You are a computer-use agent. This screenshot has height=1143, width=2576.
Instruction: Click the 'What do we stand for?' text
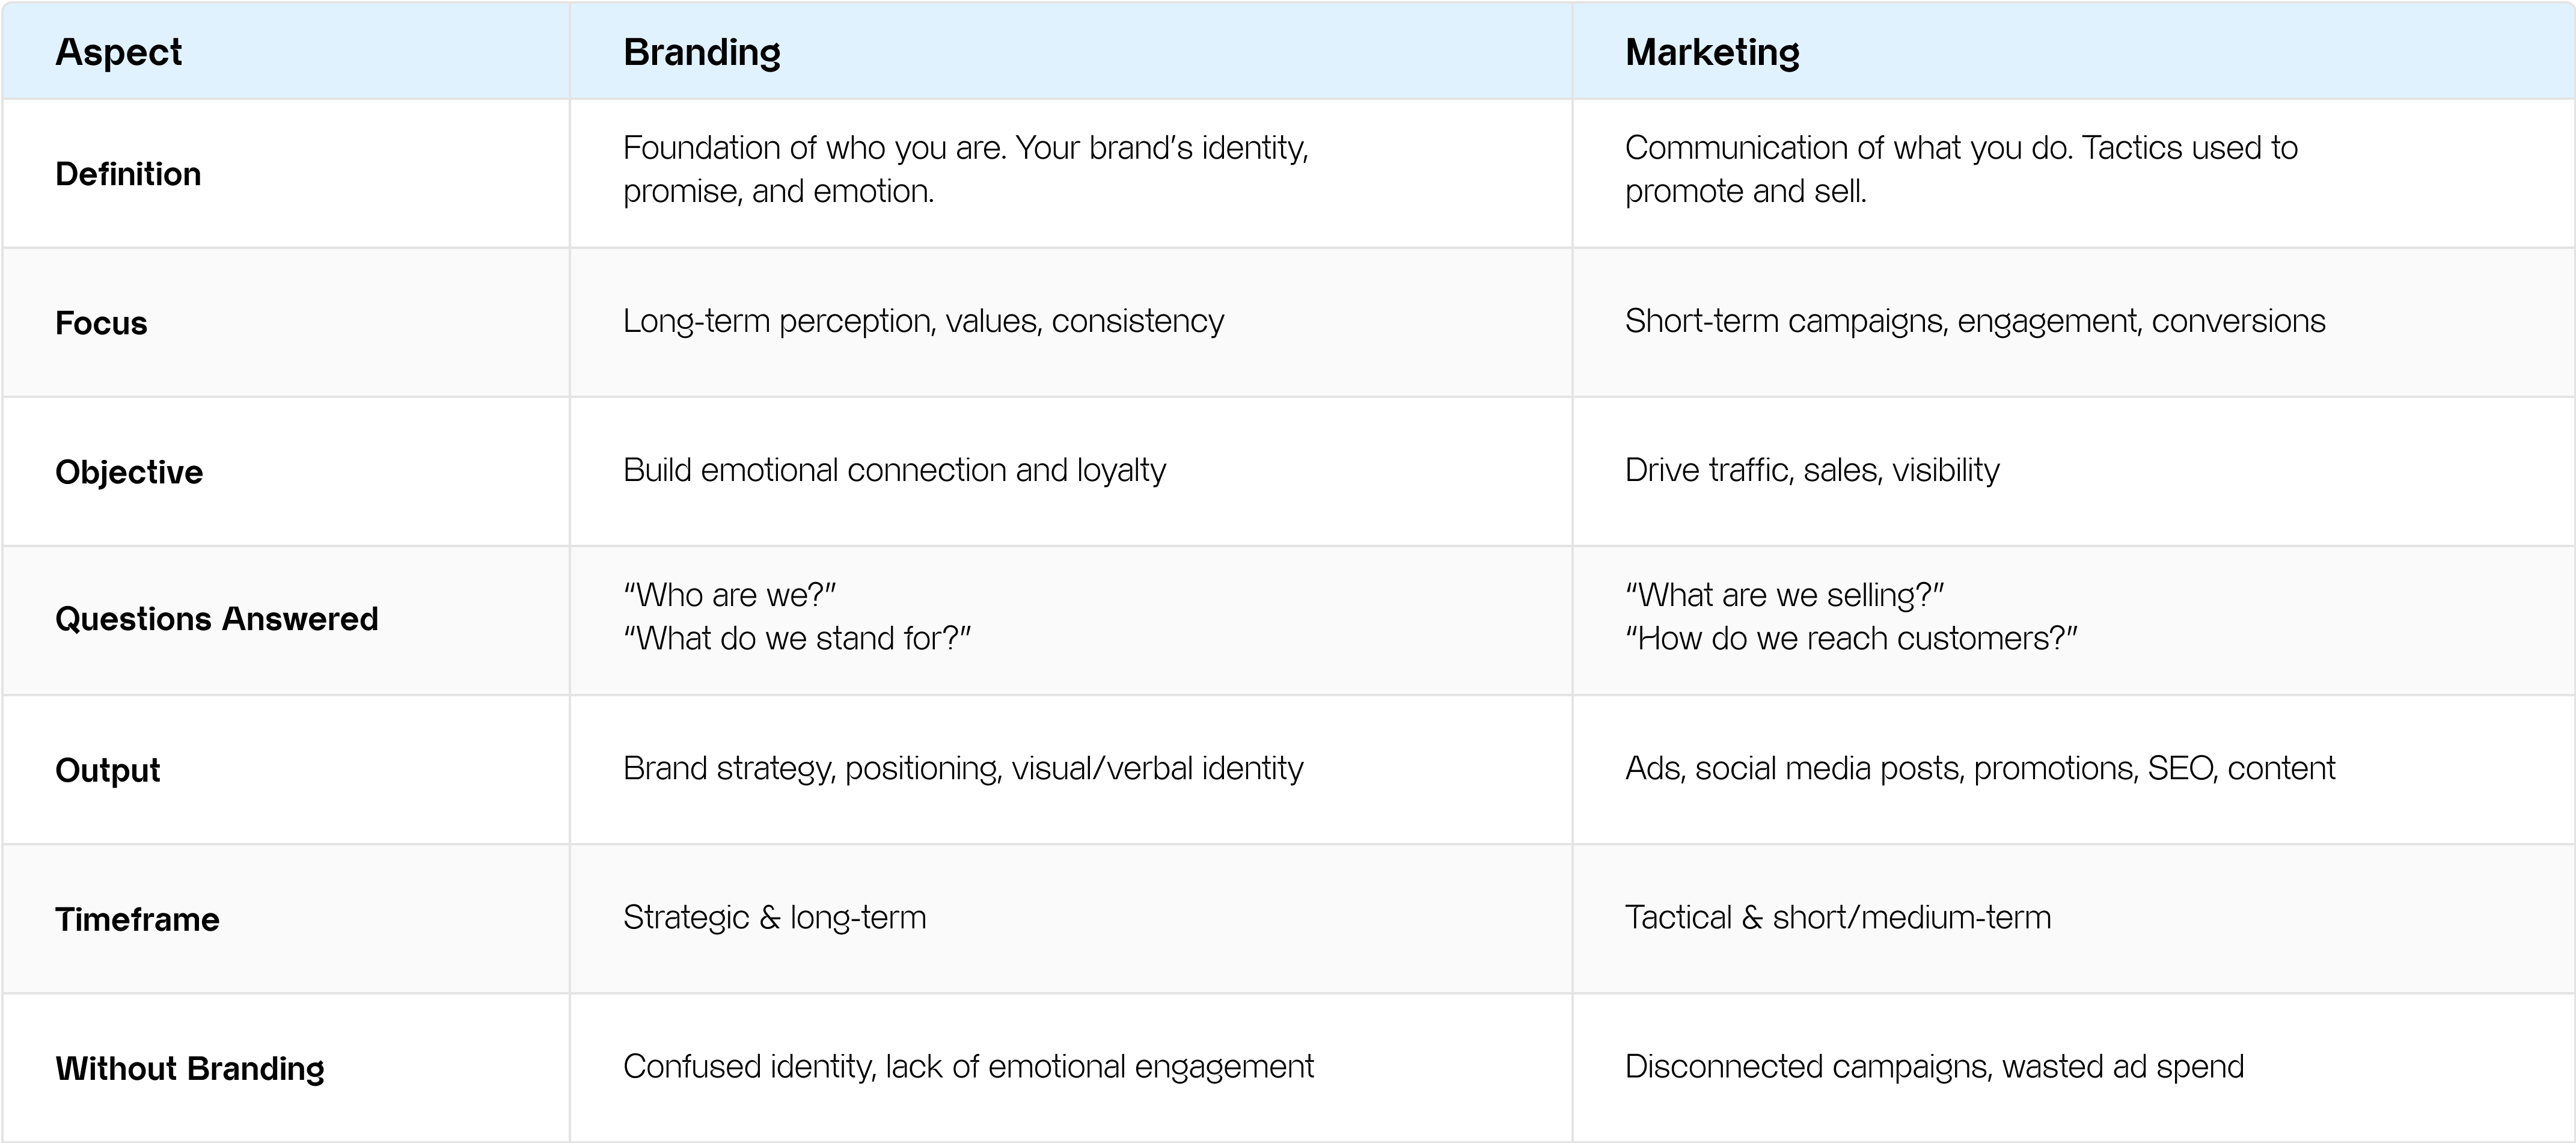click(x=797, y=638)
